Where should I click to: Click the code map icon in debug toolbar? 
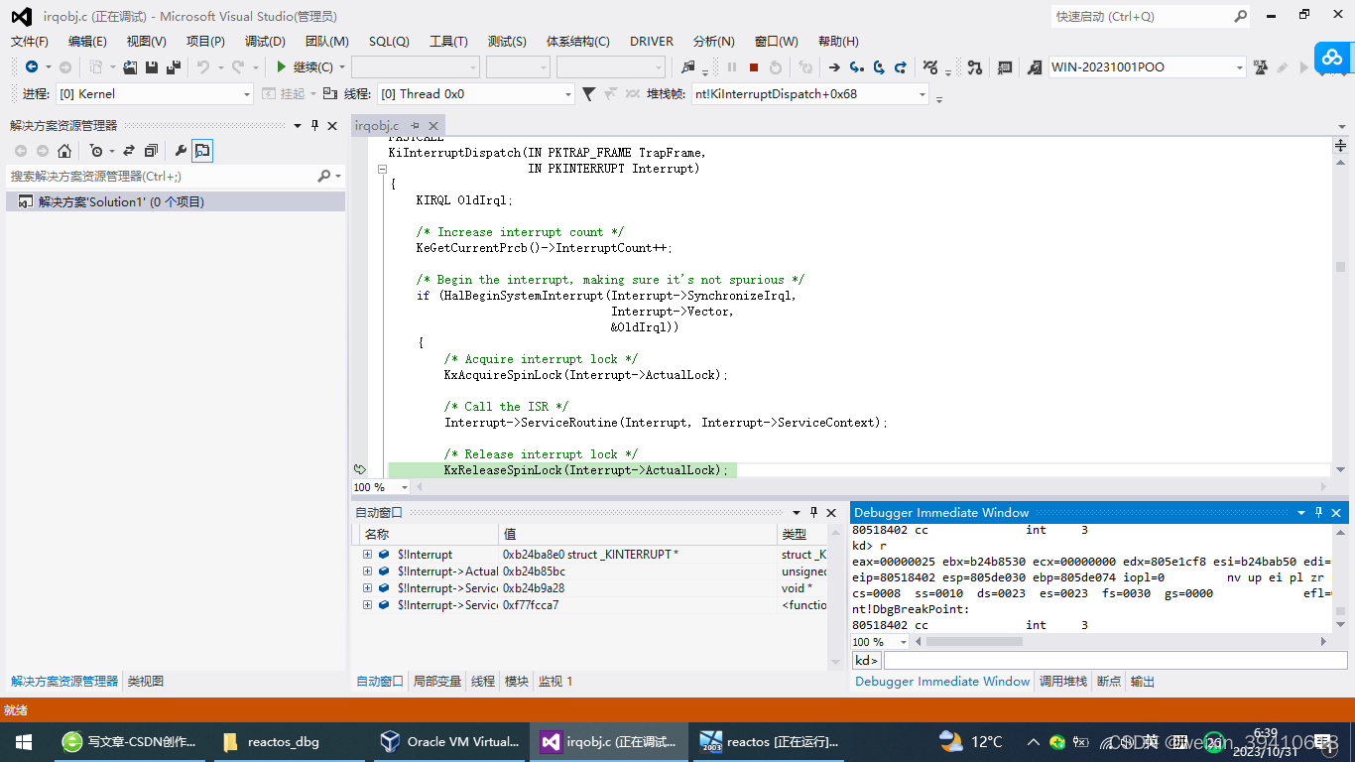(x=974, y=66)
